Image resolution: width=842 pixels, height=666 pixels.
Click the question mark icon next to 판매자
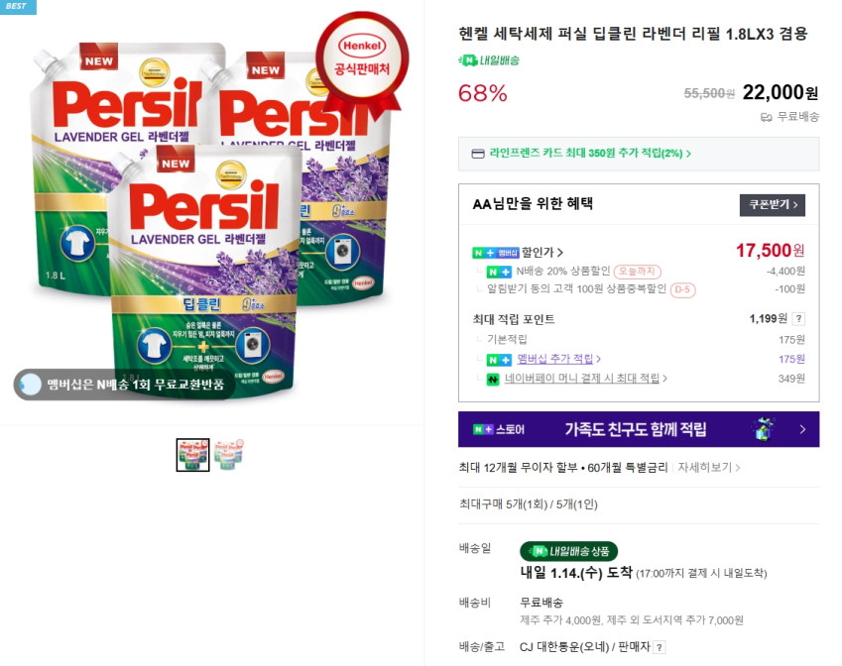pos(659,647)
